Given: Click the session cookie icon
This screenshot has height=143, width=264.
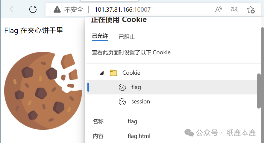Looking at the screenshot, I should click(x=122, y=102).
